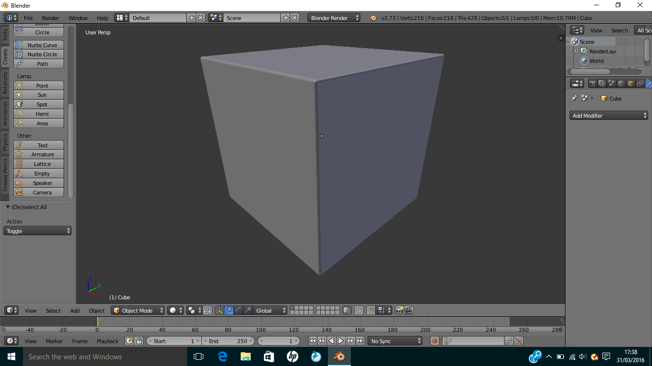The height and width of the screenshot is (366, 652).
Task: Open the Render properties camera tab
Action: (x=592, y=83)
